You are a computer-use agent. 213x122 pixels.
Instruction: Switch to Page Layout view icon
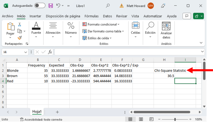[x=141, y=119]
